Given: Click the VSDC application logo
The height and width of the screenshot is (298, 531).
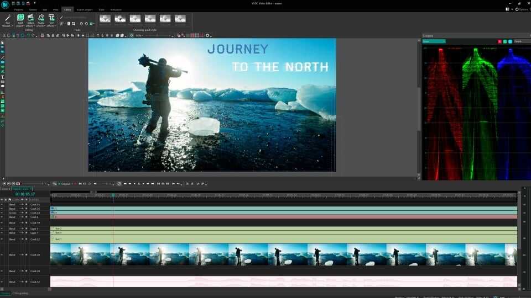Looking at the screenshot, I should (x=5, y=4).
